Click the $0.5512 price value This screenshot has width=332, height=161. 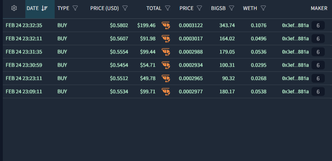tap(119, 78)
